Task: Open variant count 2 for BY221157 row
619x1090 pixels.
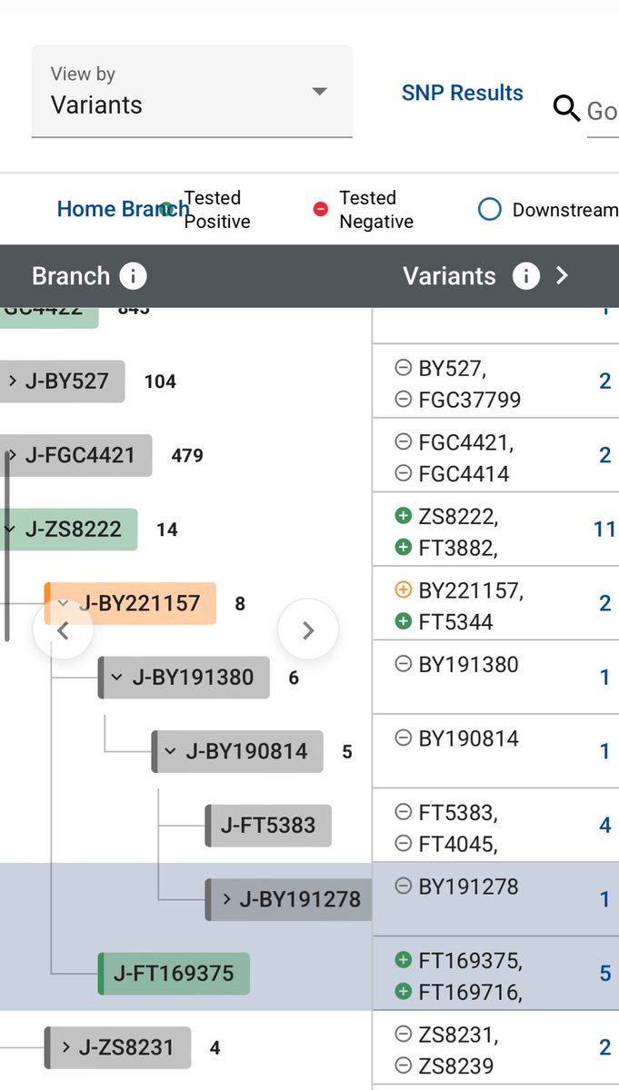Action: 605,603
